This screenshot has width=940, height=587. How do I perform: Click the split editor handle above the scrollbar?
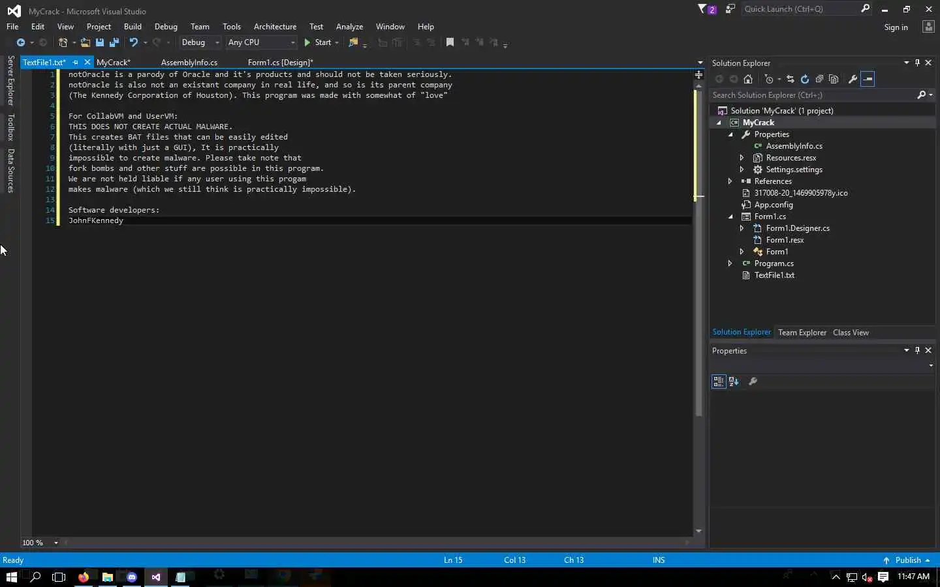698,75
